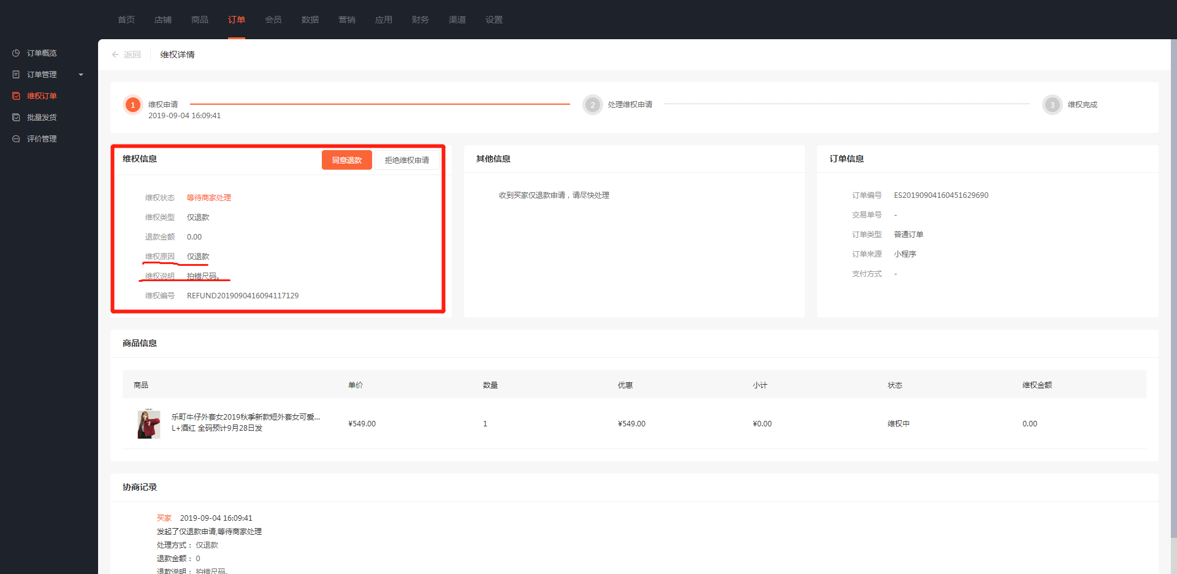1177x574 pixels.
Task: Click the message 收到买家仅退款申请，请尽快处理
Action: click(554, 195)
